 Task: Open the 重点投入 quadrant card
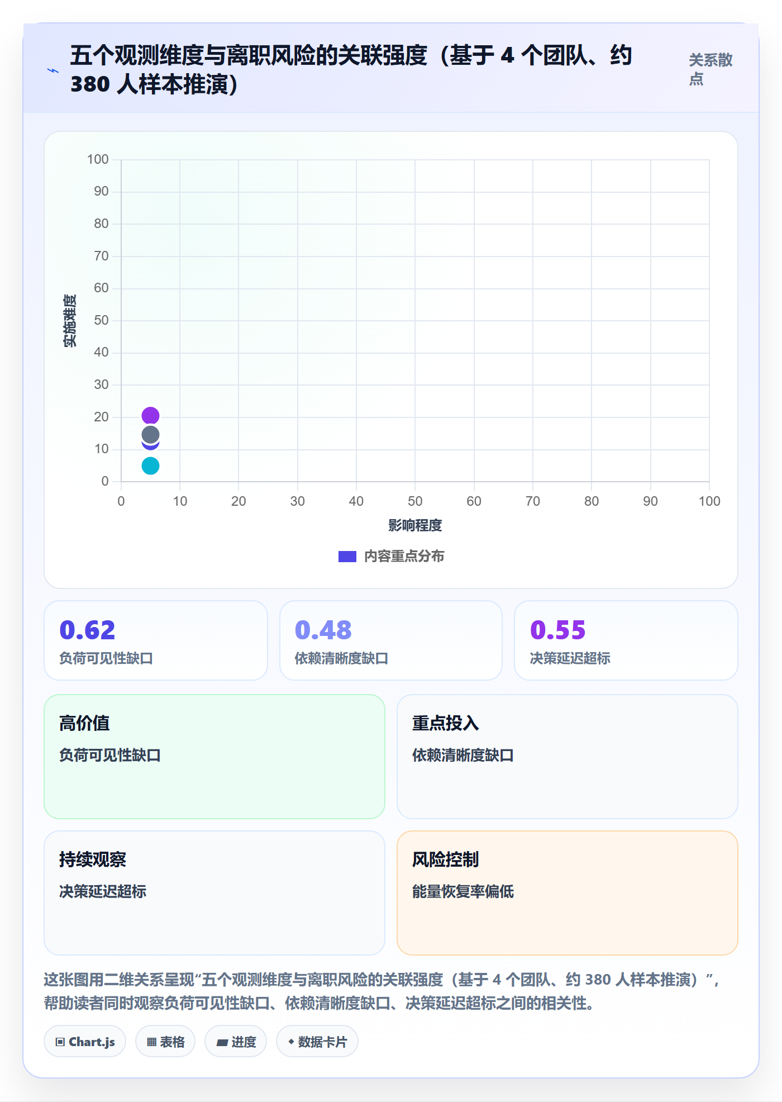point(568,757)
